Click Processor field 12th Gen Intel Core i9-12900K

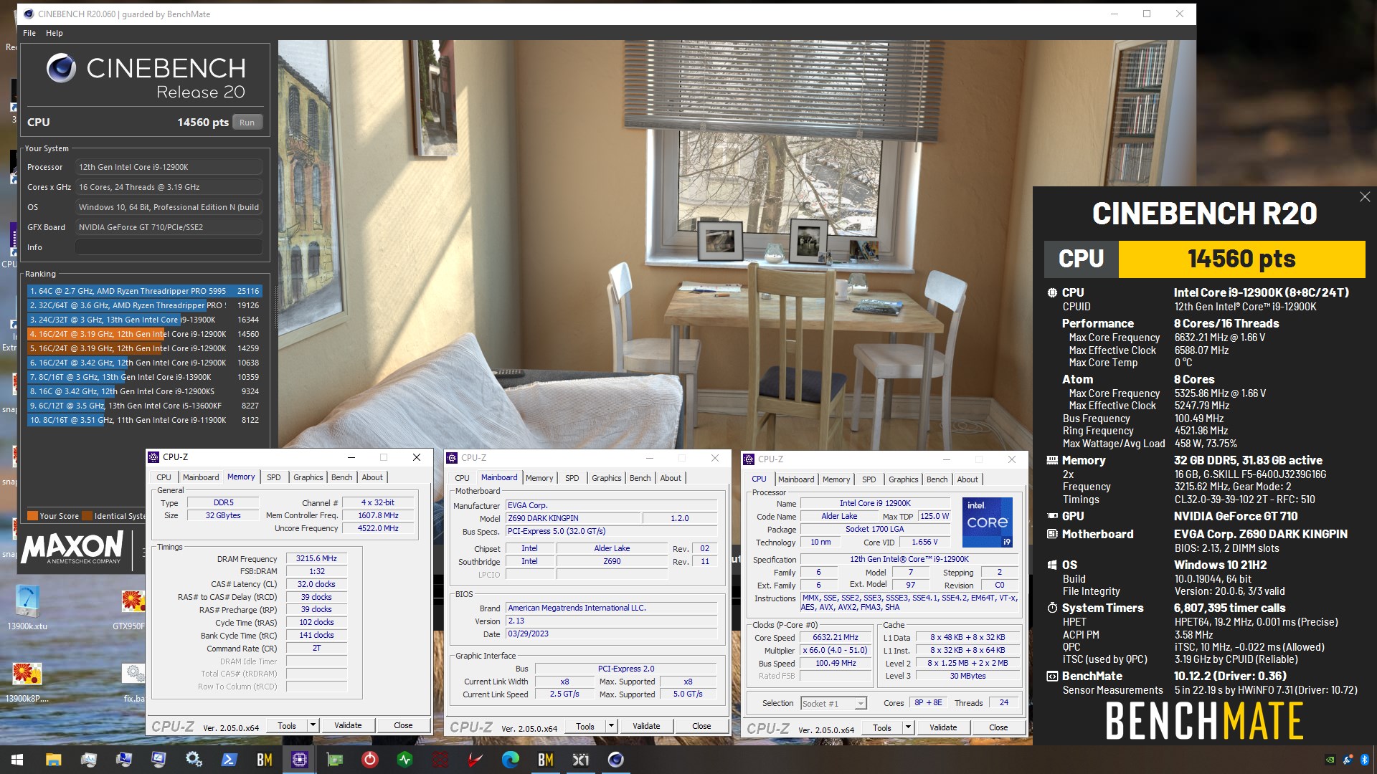coord(169,167)
